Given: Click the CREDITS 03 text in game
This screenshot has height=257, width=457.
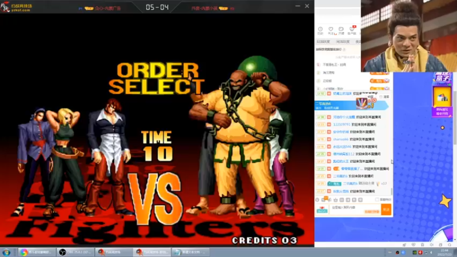Looking at the screenshot, I should pyautogui.click(x=264, y=240).
